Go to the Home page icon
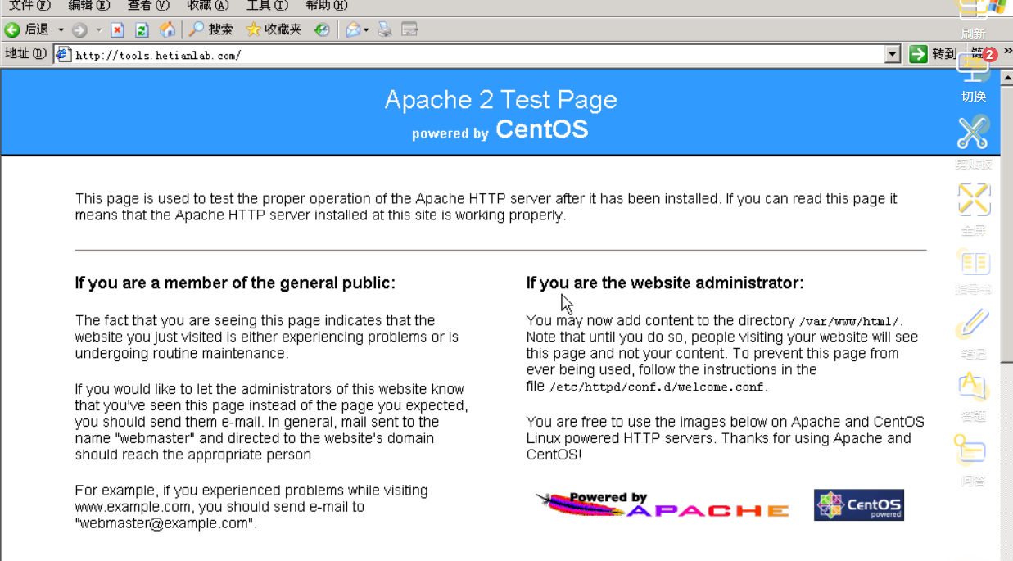This screenshot has width=1013, height=561. point(167,29)
